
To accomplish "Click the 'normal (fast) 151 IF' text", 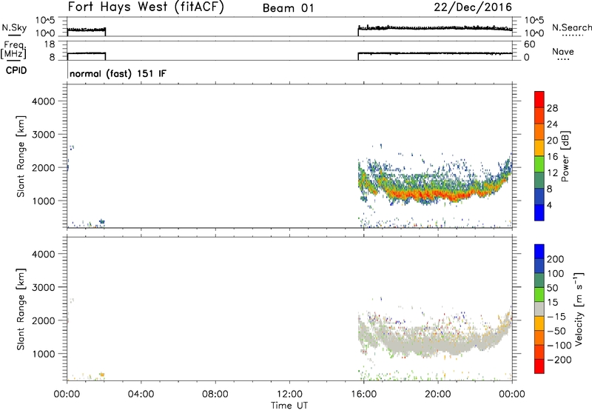I will (118, 73).
